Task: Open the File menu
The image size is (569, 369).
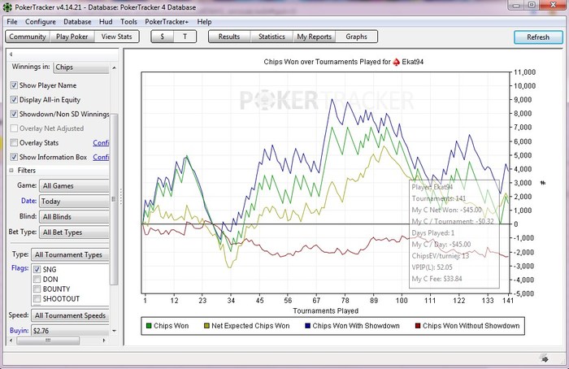Action: pyautogui.click(x=12, y=22)
